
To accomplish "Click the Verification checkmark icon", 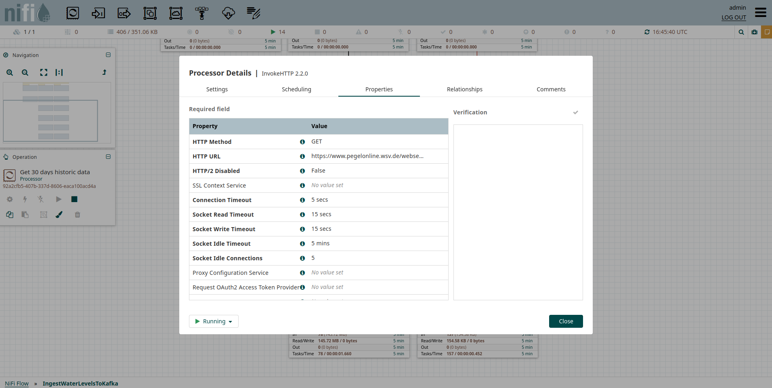I will click(x=575, y=112).
